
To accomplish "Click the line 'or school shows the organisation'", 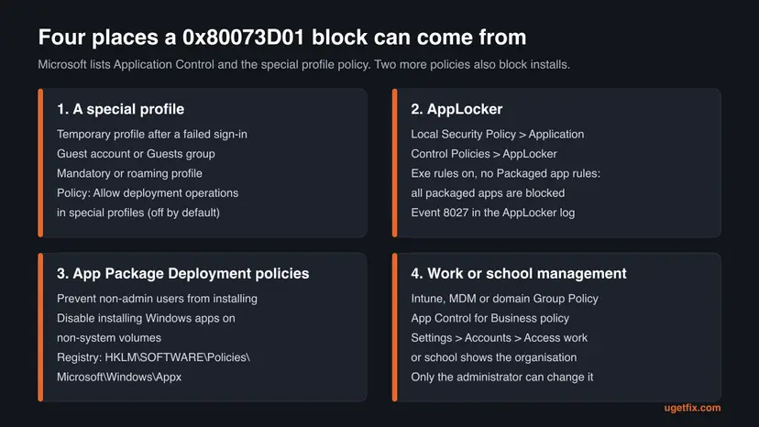I will click(494, 357).
